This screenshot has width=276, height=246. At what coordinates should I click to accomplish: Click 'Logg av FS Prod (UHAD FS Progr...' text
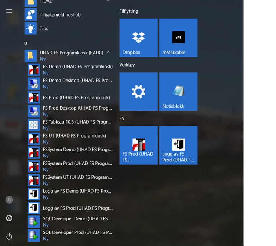[x=78, y=208]
